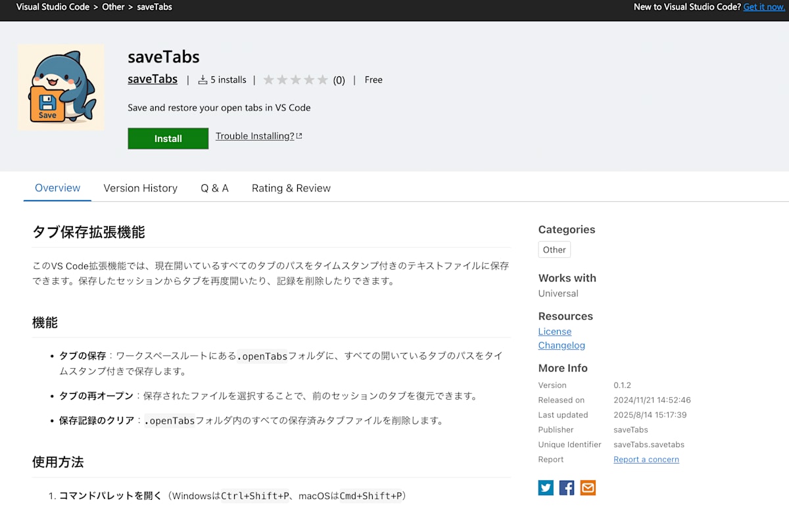Open the Q & A tab
789x507 pixels.
(x=214, y=188)
